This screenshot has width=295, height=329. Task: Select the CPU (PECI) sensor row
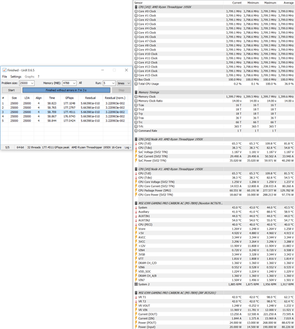pos(214,224)
